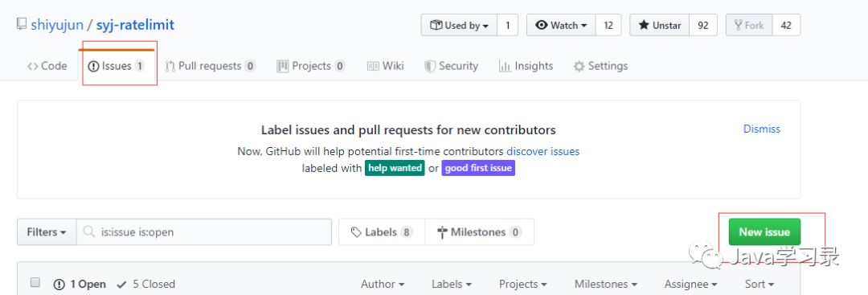
Task: Click the Fork button
Action: point(749,25)
